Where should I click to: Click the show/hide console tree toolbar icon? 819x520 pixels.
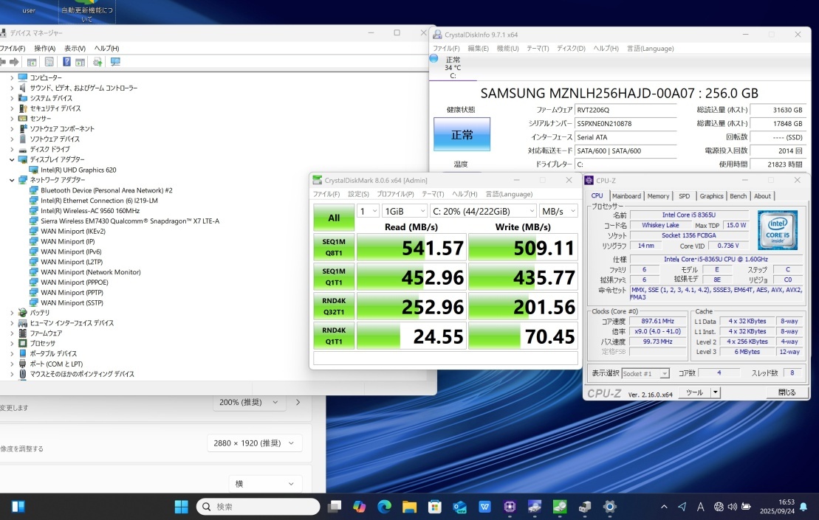point(32,62)
